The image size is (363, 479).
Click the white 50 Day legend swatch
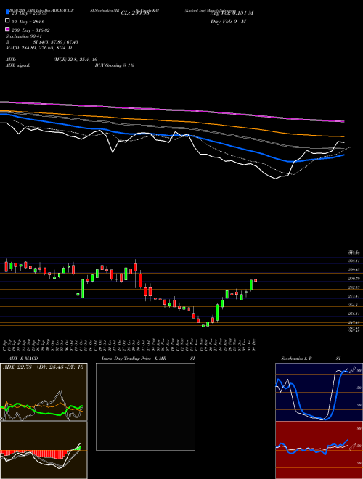[7, 20]
